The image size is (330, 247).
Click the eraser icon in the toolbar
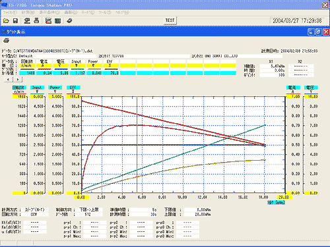tap(69, 21)
